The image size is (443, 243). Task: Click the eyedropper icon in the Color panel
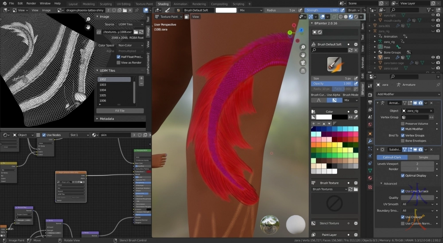click(x=357, y=117)
